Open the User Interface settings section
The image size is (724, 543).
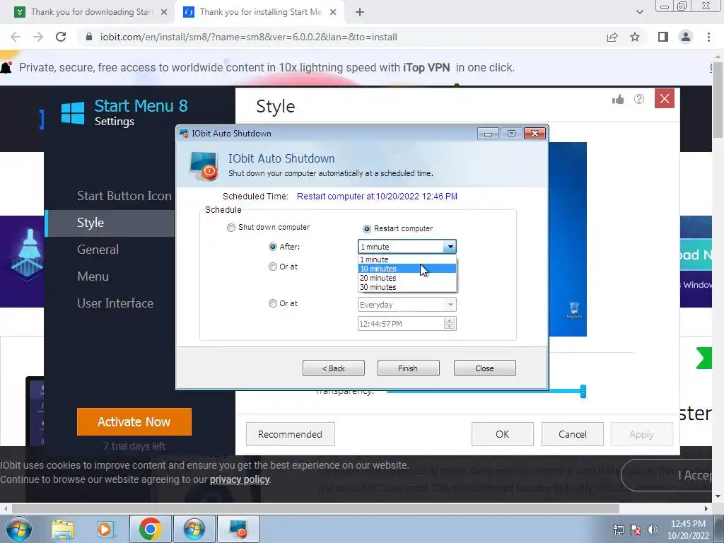pyautogui.click(x=115, y=303)
